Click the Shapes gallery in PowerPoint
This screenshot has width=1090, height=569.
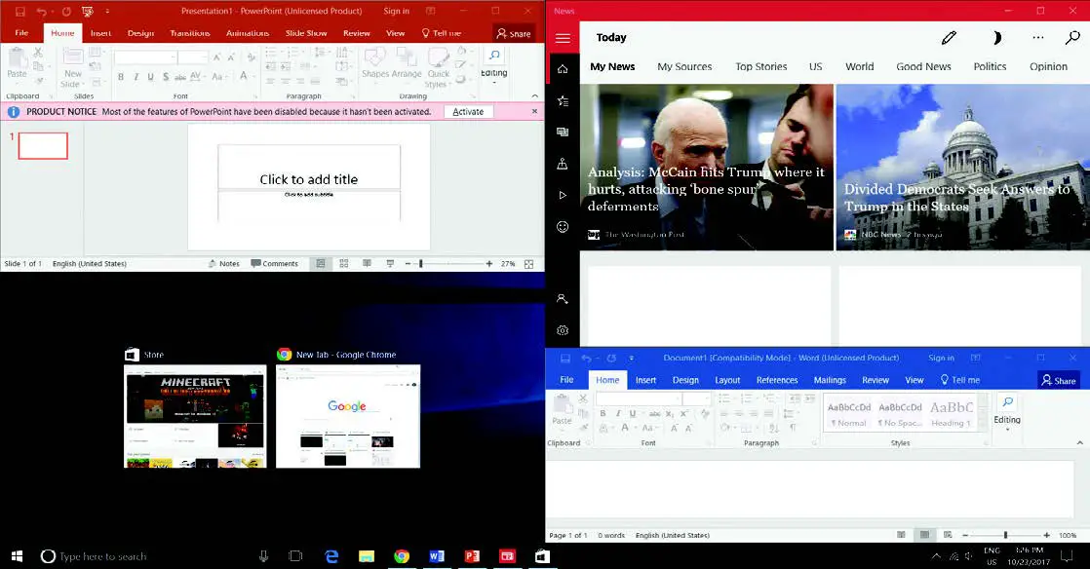coord(375,64)
